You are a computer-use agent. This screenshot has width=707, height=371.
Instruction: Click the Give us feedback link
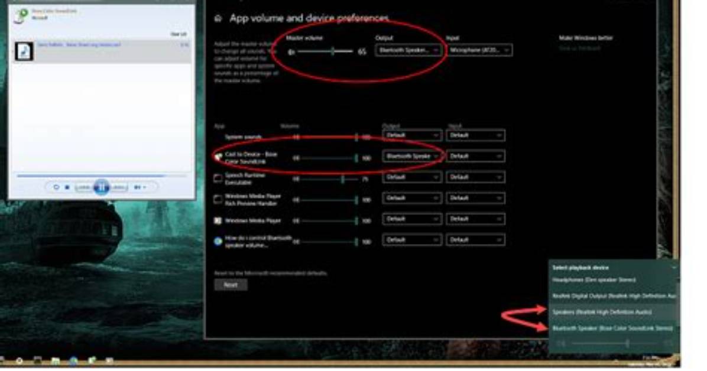tap(579, 48)
